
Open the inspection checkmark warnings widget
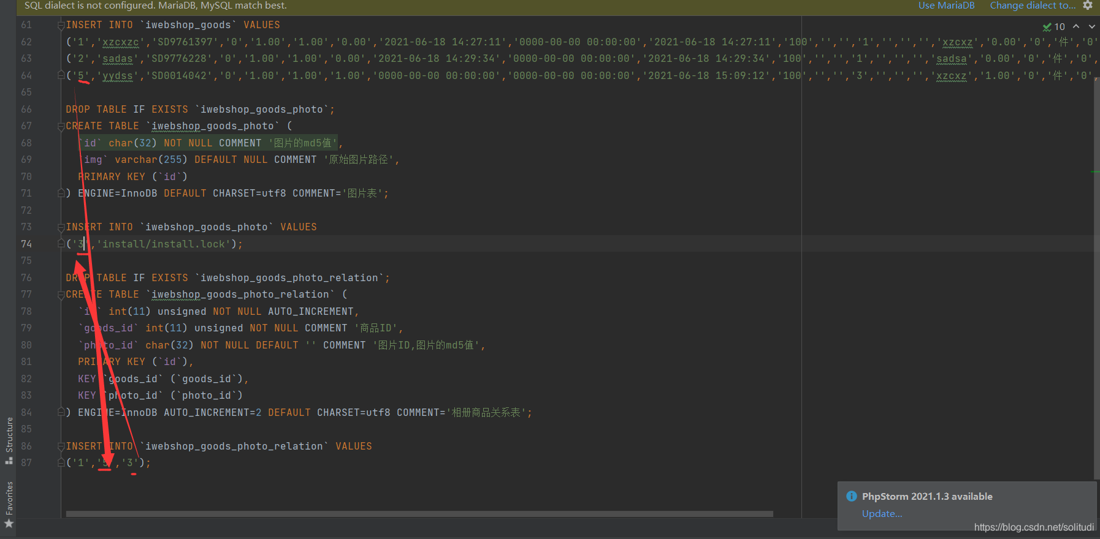pos(1054,27)
